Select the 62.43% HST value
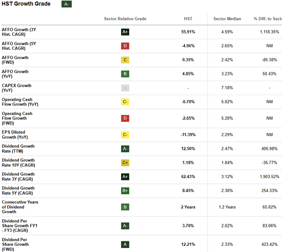282x252 pixels. click(x=188, y=177)
